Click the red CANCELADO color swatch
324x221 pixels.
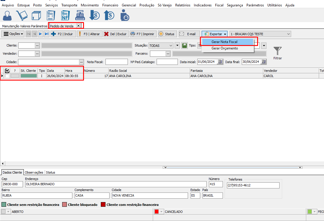point(157,212)
